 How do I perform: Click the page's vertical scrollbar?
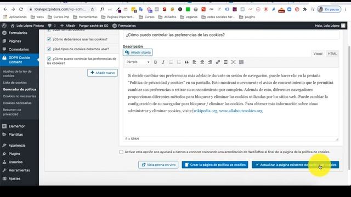[349, 108]
